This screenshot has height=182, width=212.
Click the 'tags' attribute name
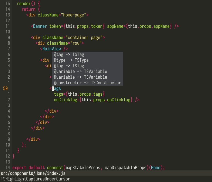tap(59, 94)
